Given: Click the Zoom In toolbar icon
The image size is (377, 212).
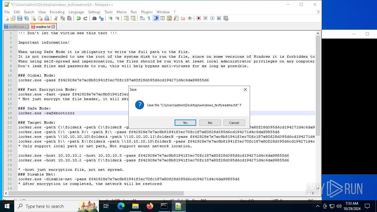Looking at the screenshot, I should pyautogui.click(x=110, y=18).
